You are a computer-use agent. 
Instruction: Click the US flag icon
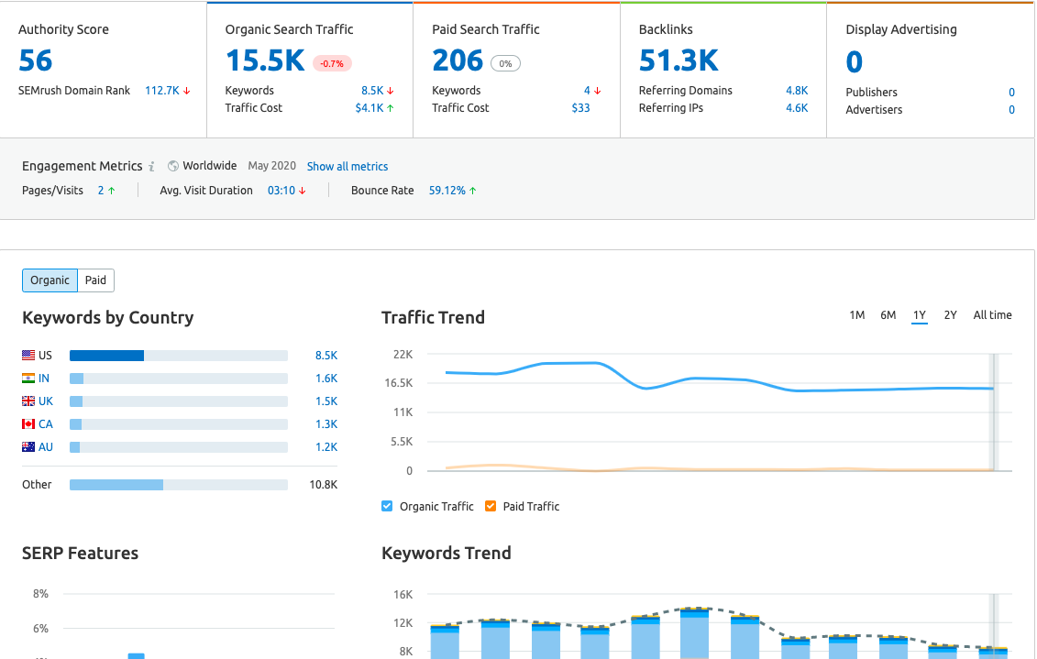click(28, 356)
